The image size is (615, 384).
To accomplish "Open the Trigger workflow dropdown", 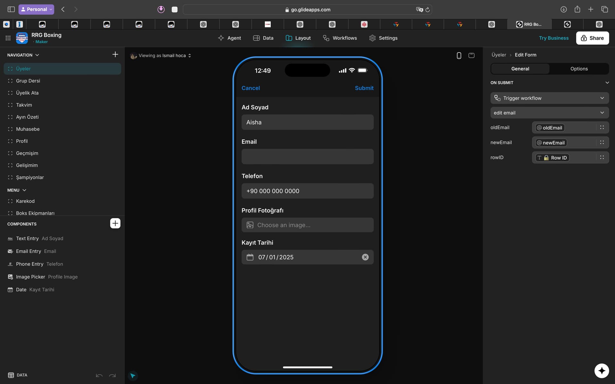I will [549, 98].
